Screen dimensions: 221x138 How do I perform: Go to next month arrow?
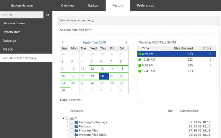tap(126, 42)
